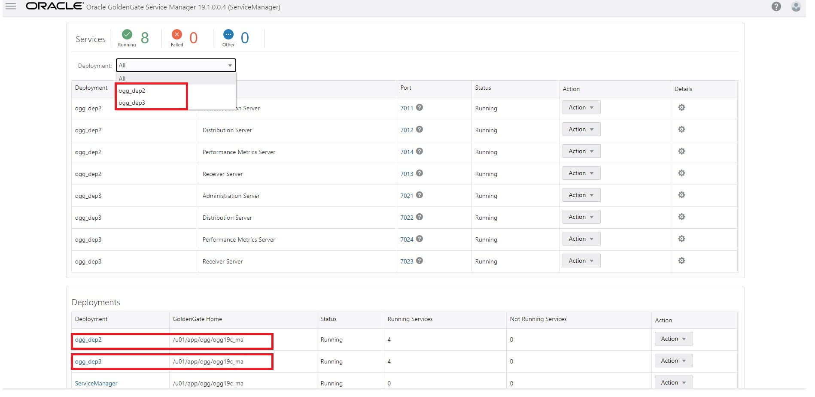Click help icon next to port 7012

[420, 129]
